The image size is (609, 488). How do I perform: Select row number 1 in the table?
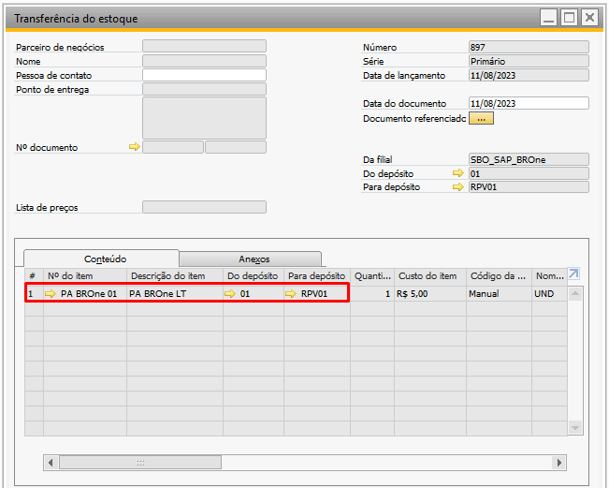[33, 293]
